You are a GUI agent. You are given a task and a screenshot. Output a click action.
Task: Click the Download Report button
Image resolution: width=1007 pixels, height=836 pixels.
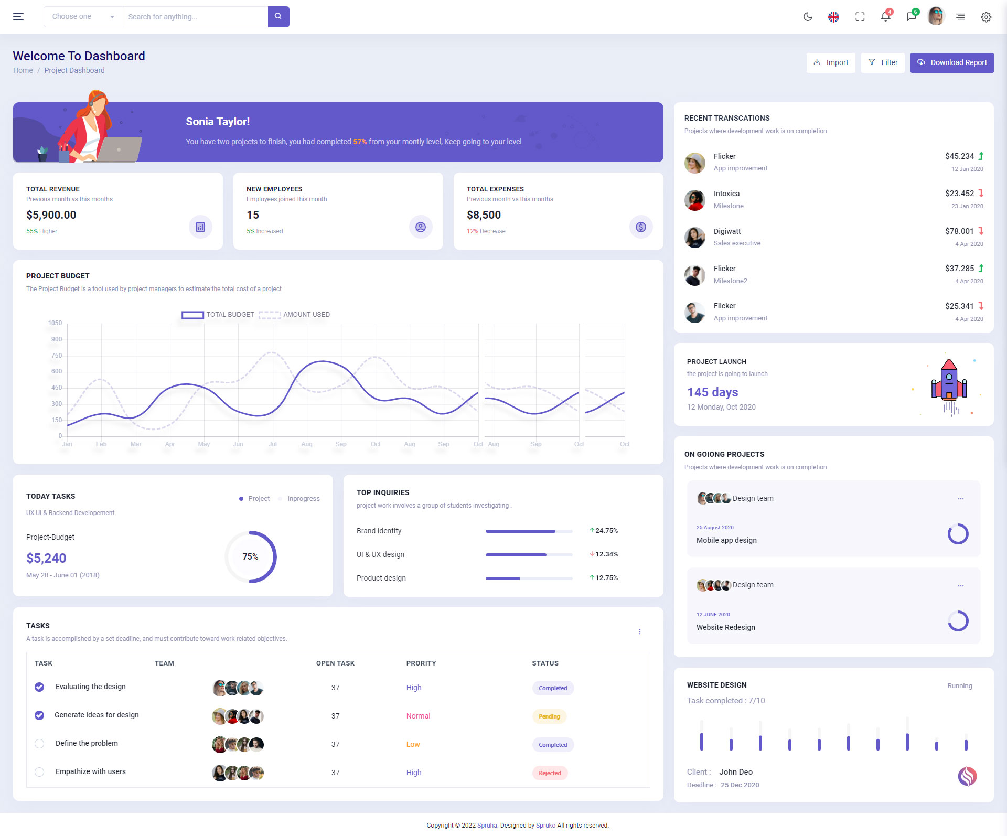pos(952,62)
